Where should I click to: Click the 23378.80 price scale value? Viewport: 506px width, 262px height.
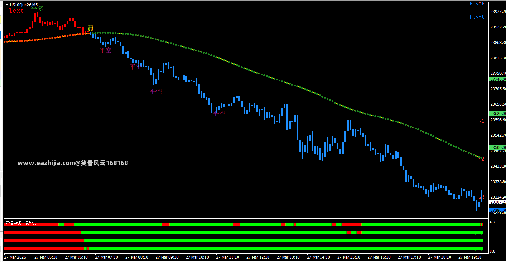(x=498, y=182)
